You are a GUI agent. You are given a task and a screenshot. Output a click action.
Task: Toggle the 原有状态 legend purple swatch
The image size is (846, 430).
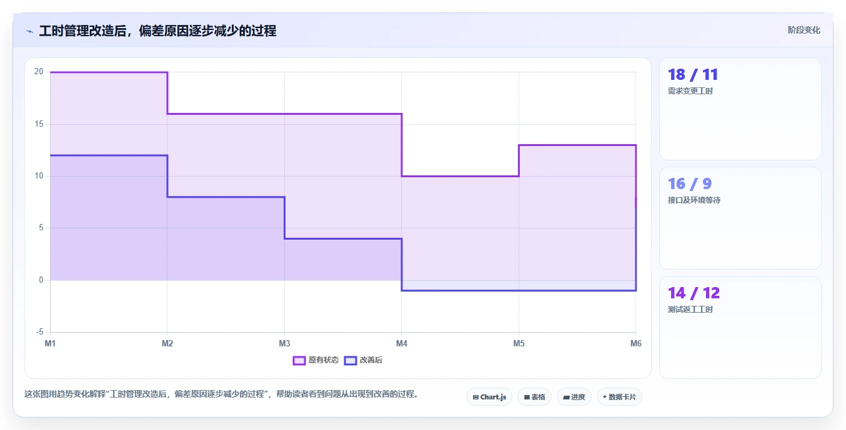coord(299,360)
